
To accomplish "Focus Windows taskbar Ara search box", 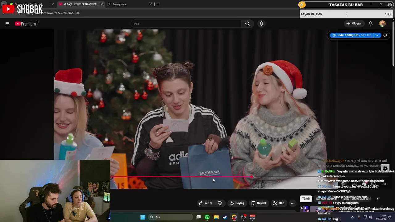I will tap(171, 217).
